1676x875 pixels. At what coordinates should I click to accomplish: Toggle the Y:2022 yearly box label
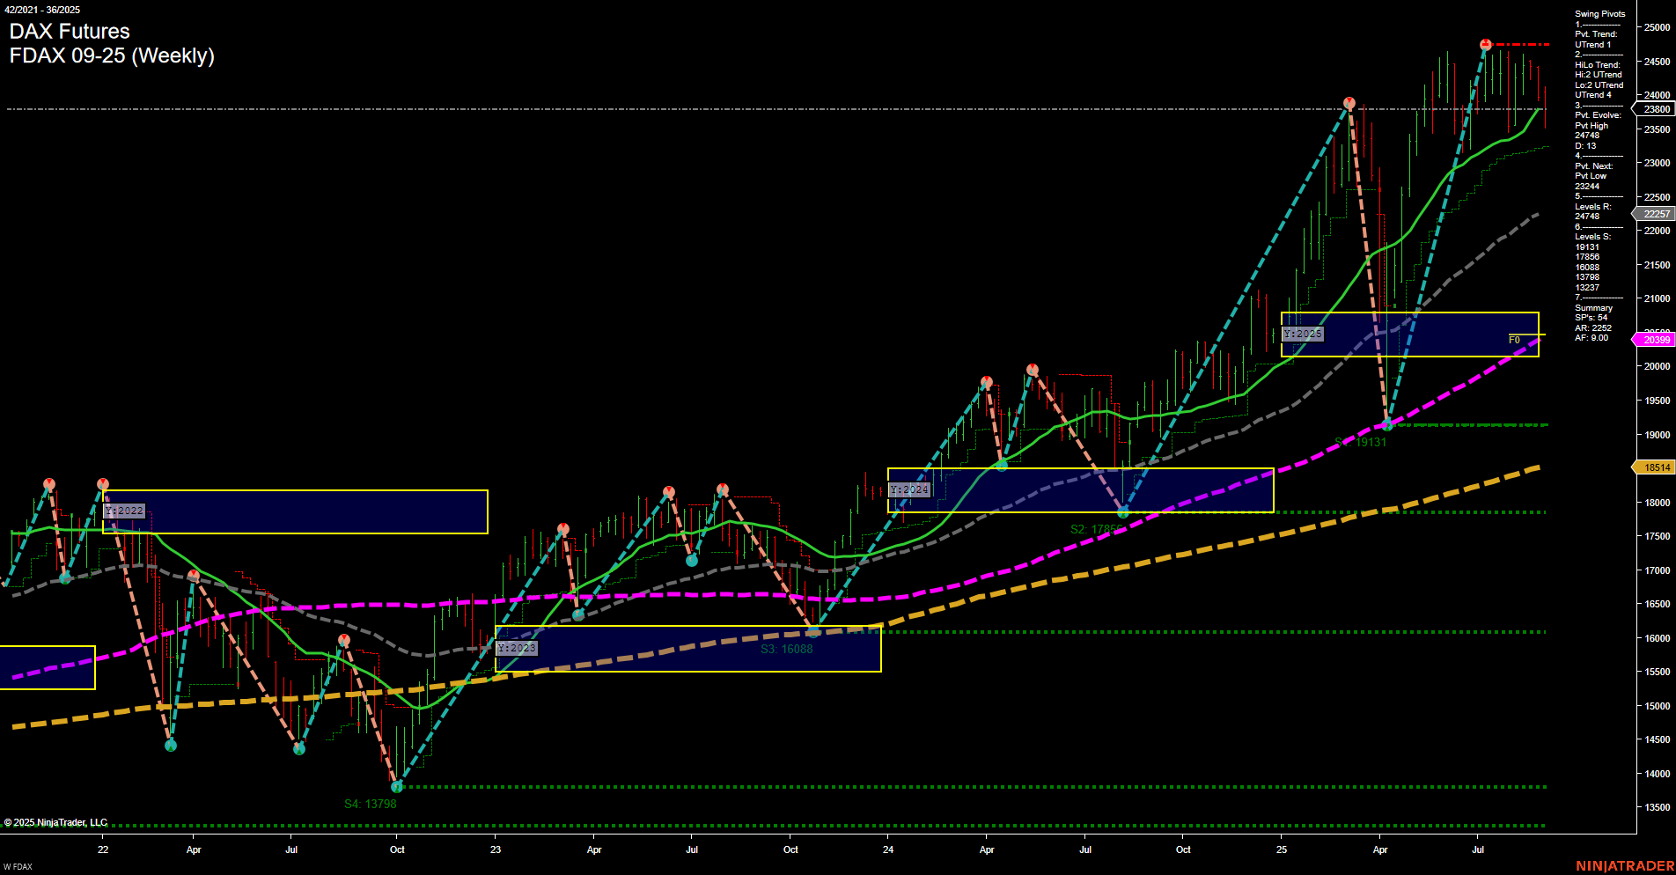(x=122, y=511)
